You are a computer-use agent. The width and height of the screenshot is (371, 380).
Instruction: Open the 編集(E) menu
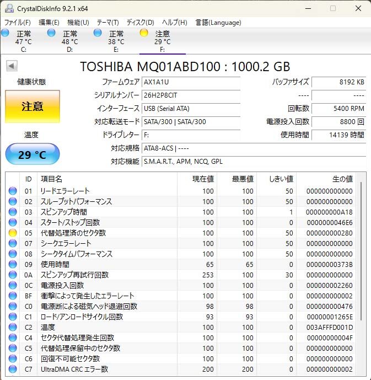coord(49,23)
